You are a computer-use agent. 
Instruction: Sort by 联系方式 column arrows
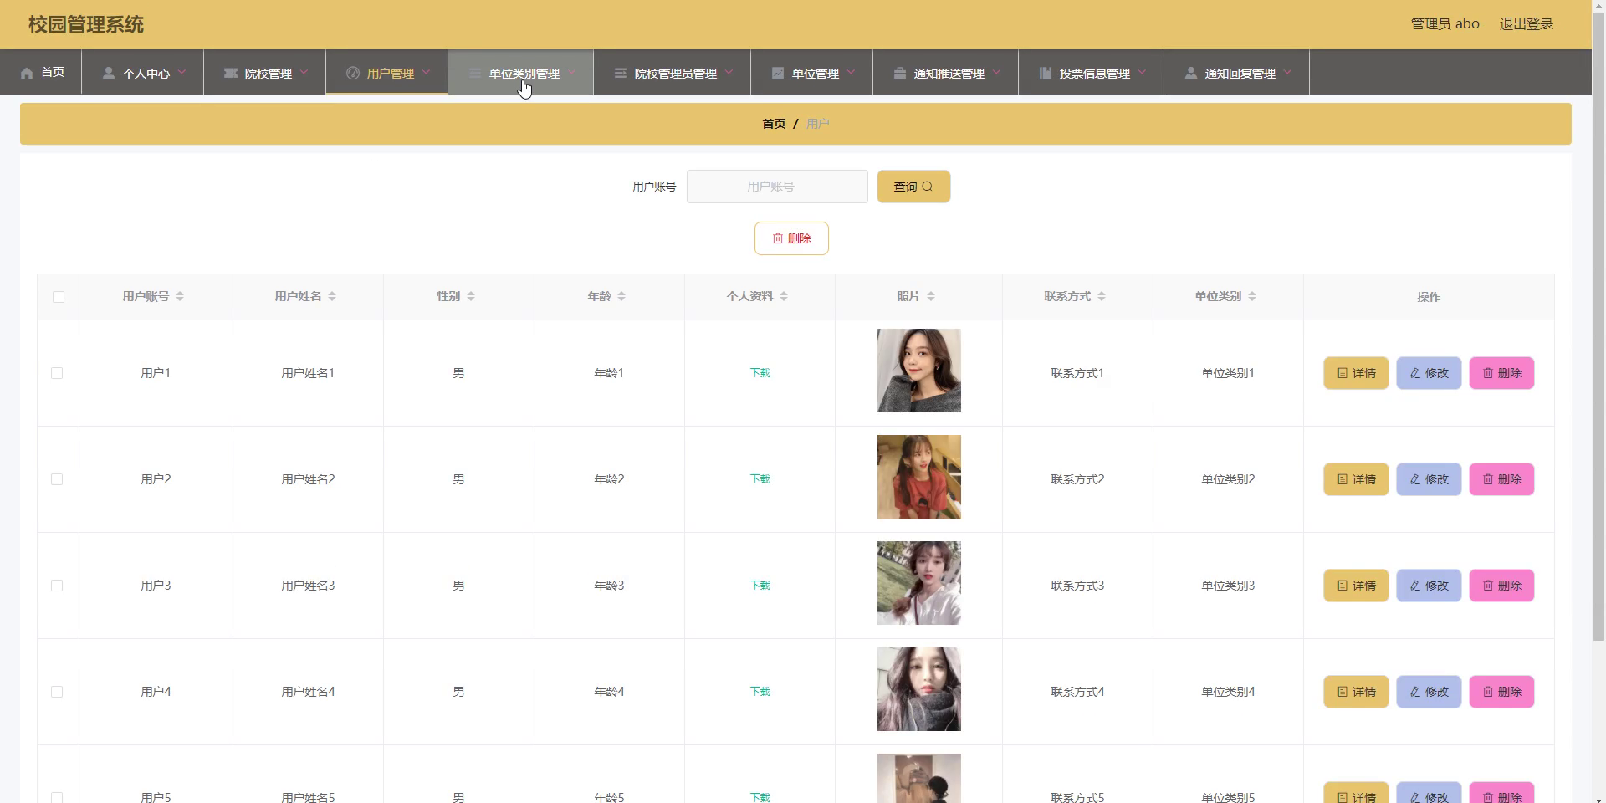click(1102, 296)
